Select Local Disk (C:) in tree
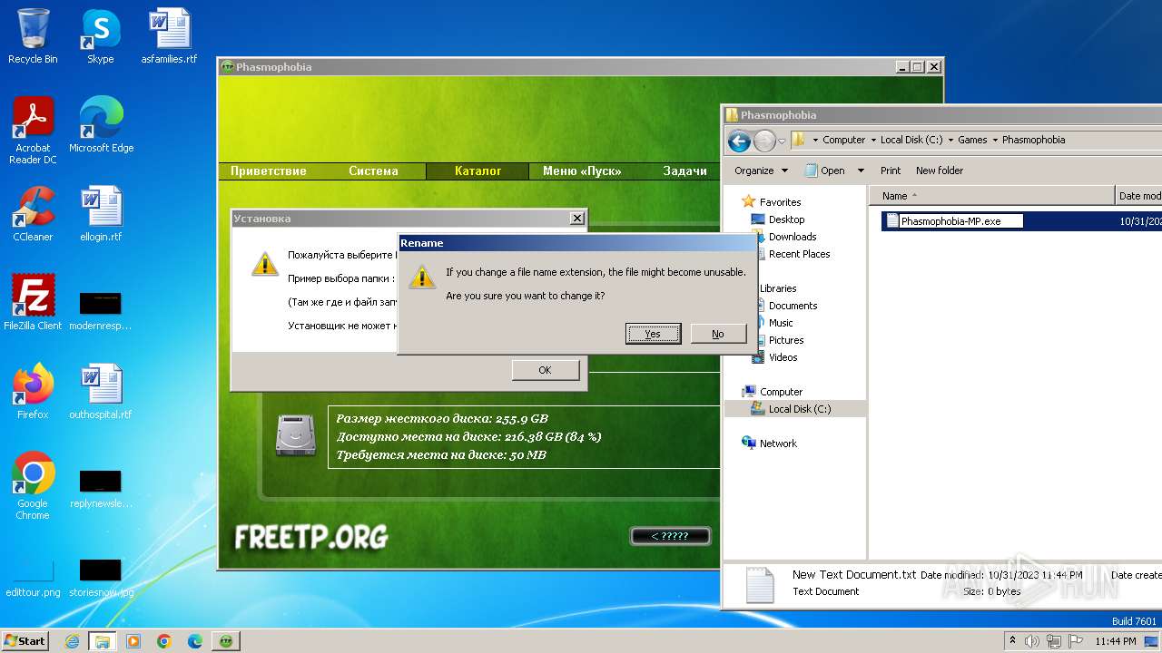This screenshot has width=1162, height=653. click(799, 409)
